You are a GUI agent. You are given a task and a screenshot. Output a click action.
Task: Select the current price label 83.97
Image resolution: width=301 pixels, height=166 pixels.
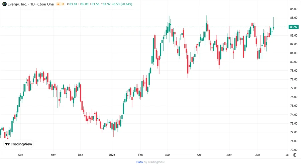[x=294, y=27]
